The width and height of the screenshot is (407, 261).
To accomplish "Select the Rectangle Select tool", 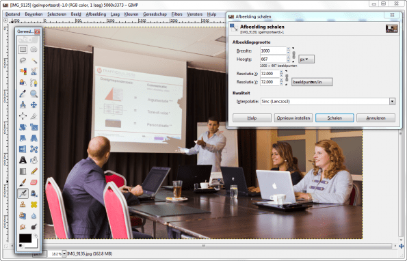I will tap(23, 49).
